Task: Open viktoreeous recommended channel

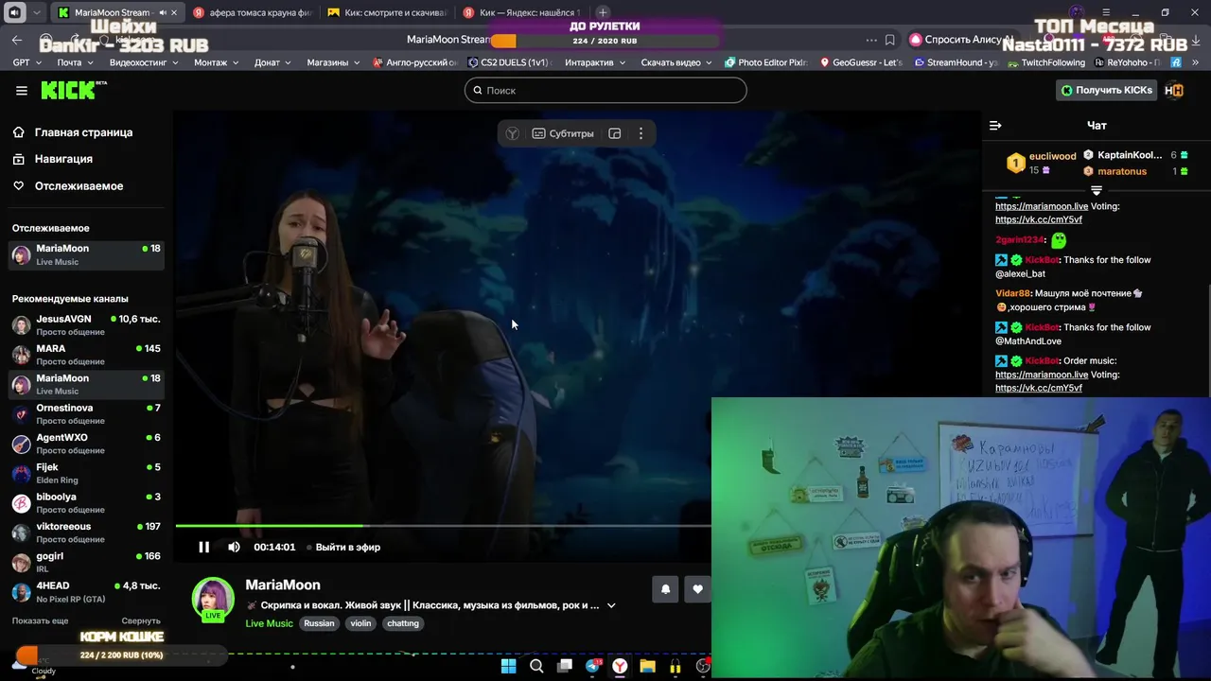Action: (85, 533)
